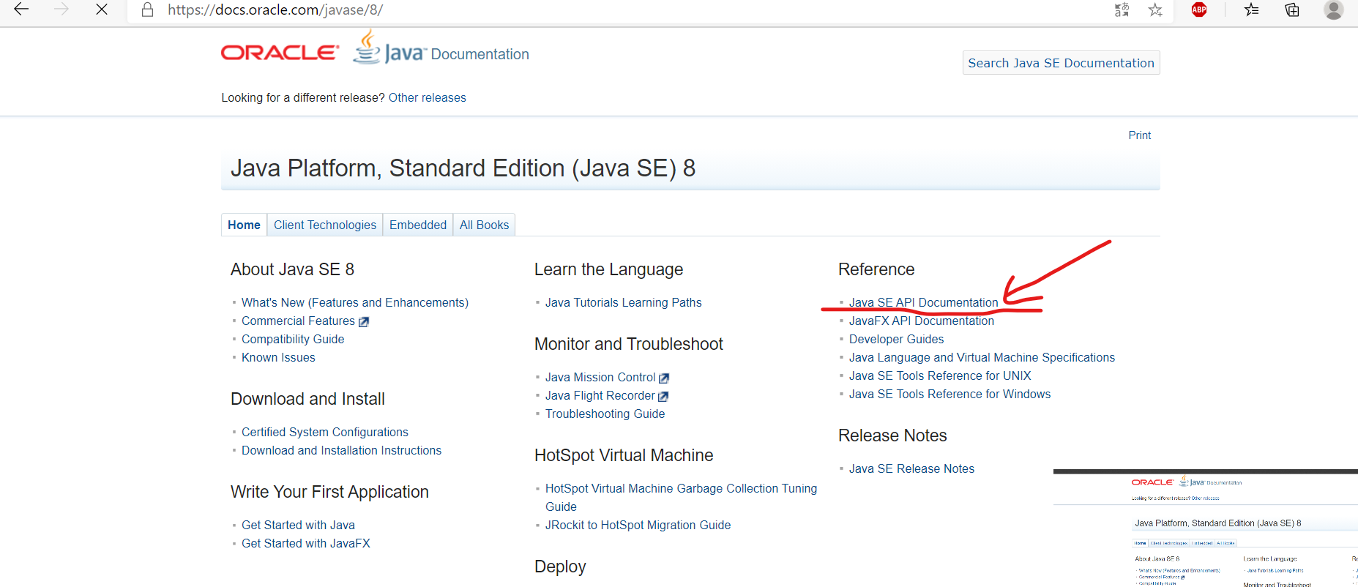Open the All Books tab

click(x=484, y=225)
